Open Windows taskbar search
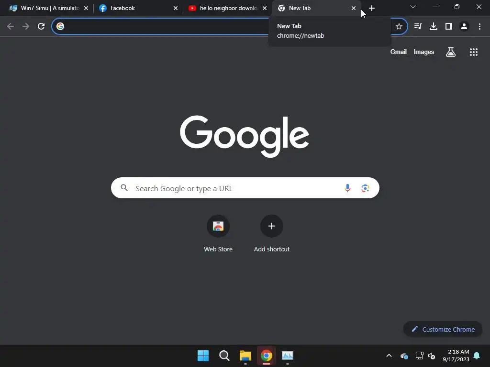Viewport: 490px width, 367px height. click(224, 356)
